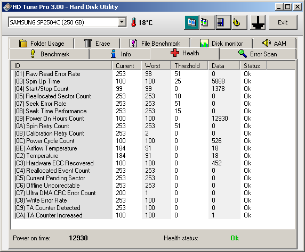The height and width of the screenshot is (252, 305).
Task: Open the Disk monitor tab
Action: (221, 43)
